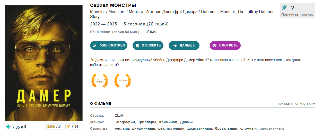This screenshot has width=331, height=132.
Task: Click the Golden Globe award wreath
Action: (100, 80)
